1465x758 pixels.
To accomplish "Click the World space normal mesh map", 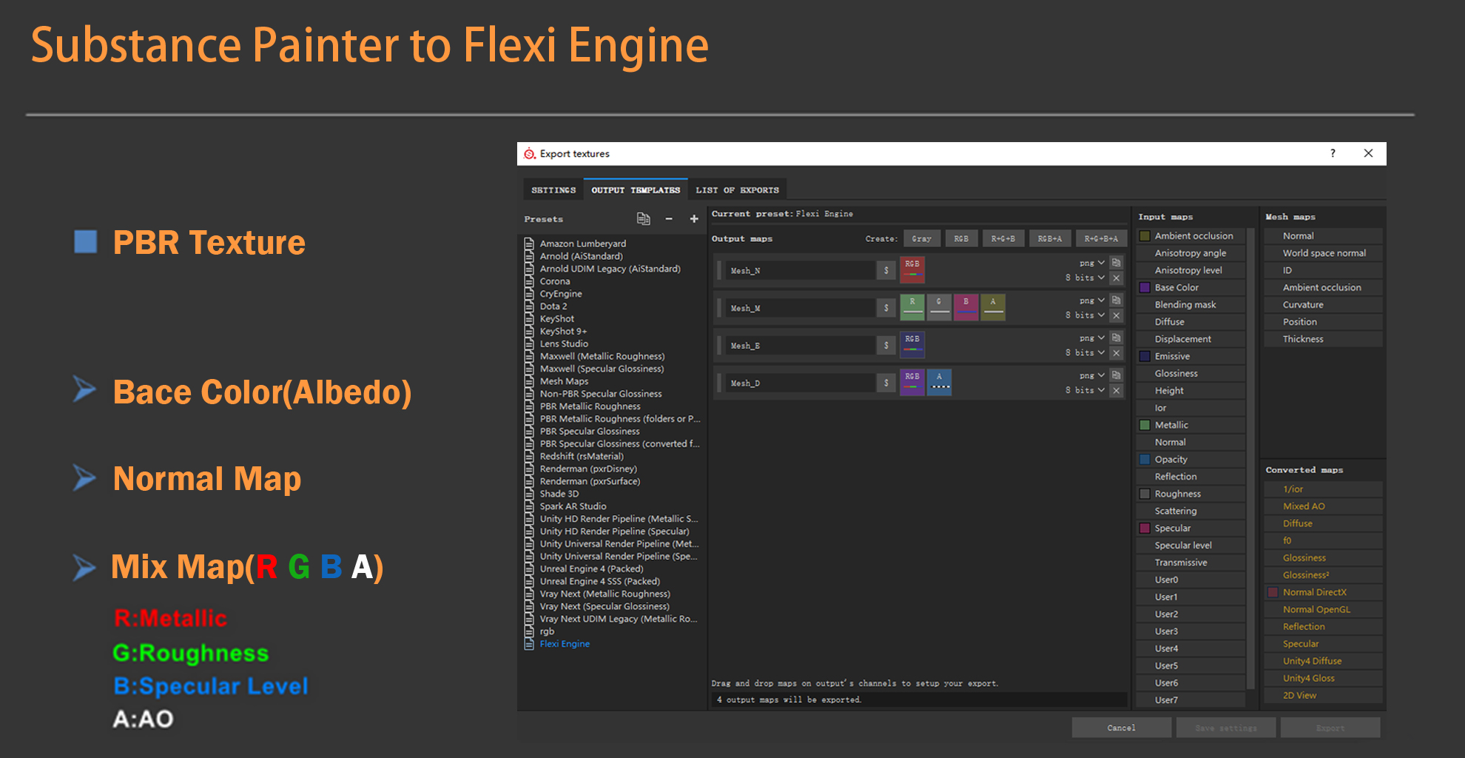I will [1323, 253].
